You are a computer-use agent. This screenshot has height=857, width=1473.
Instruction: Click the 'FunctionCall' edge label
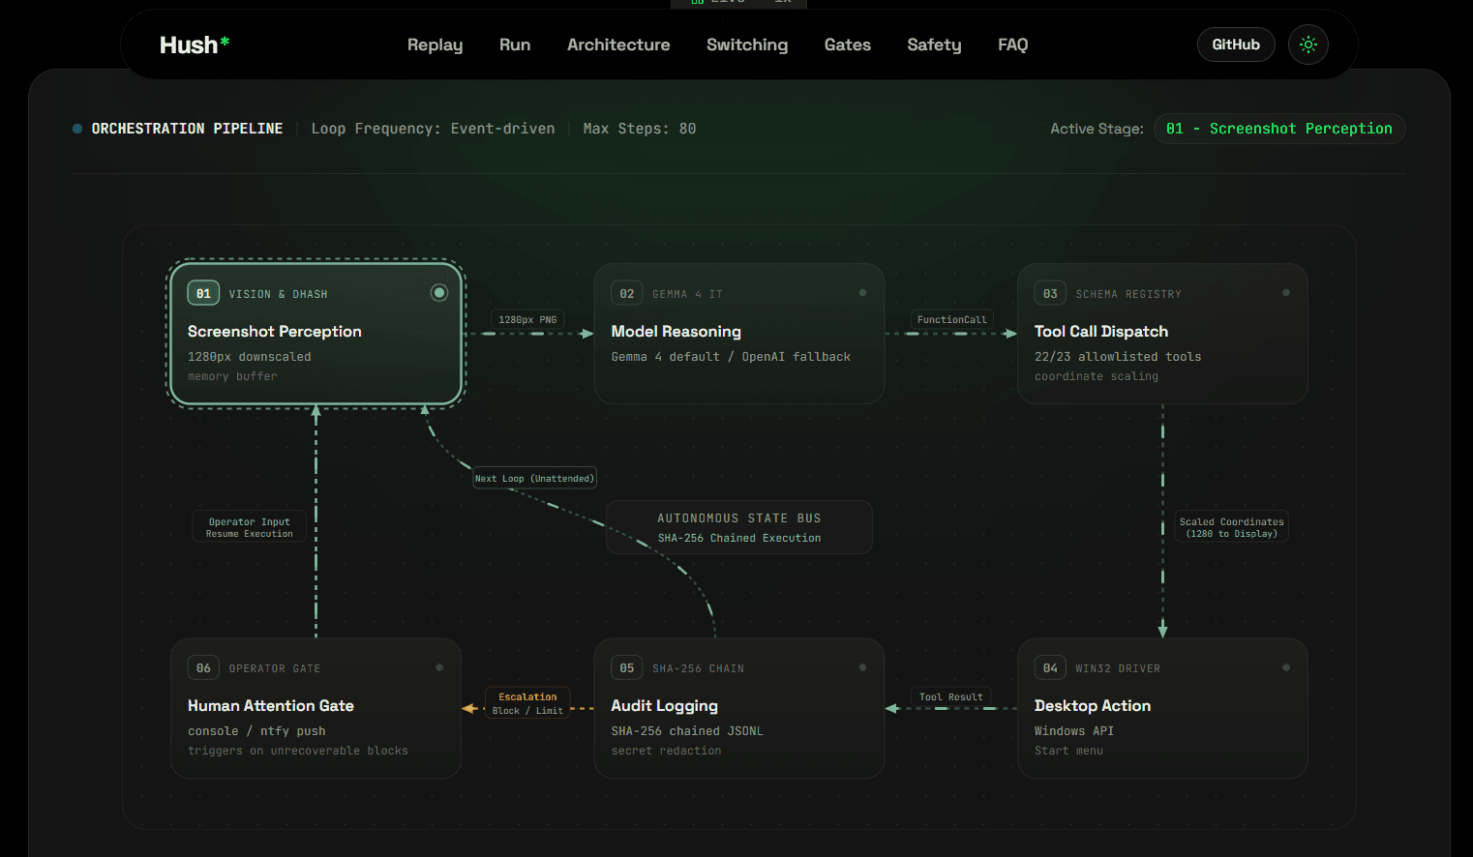[x=952, y=319]
